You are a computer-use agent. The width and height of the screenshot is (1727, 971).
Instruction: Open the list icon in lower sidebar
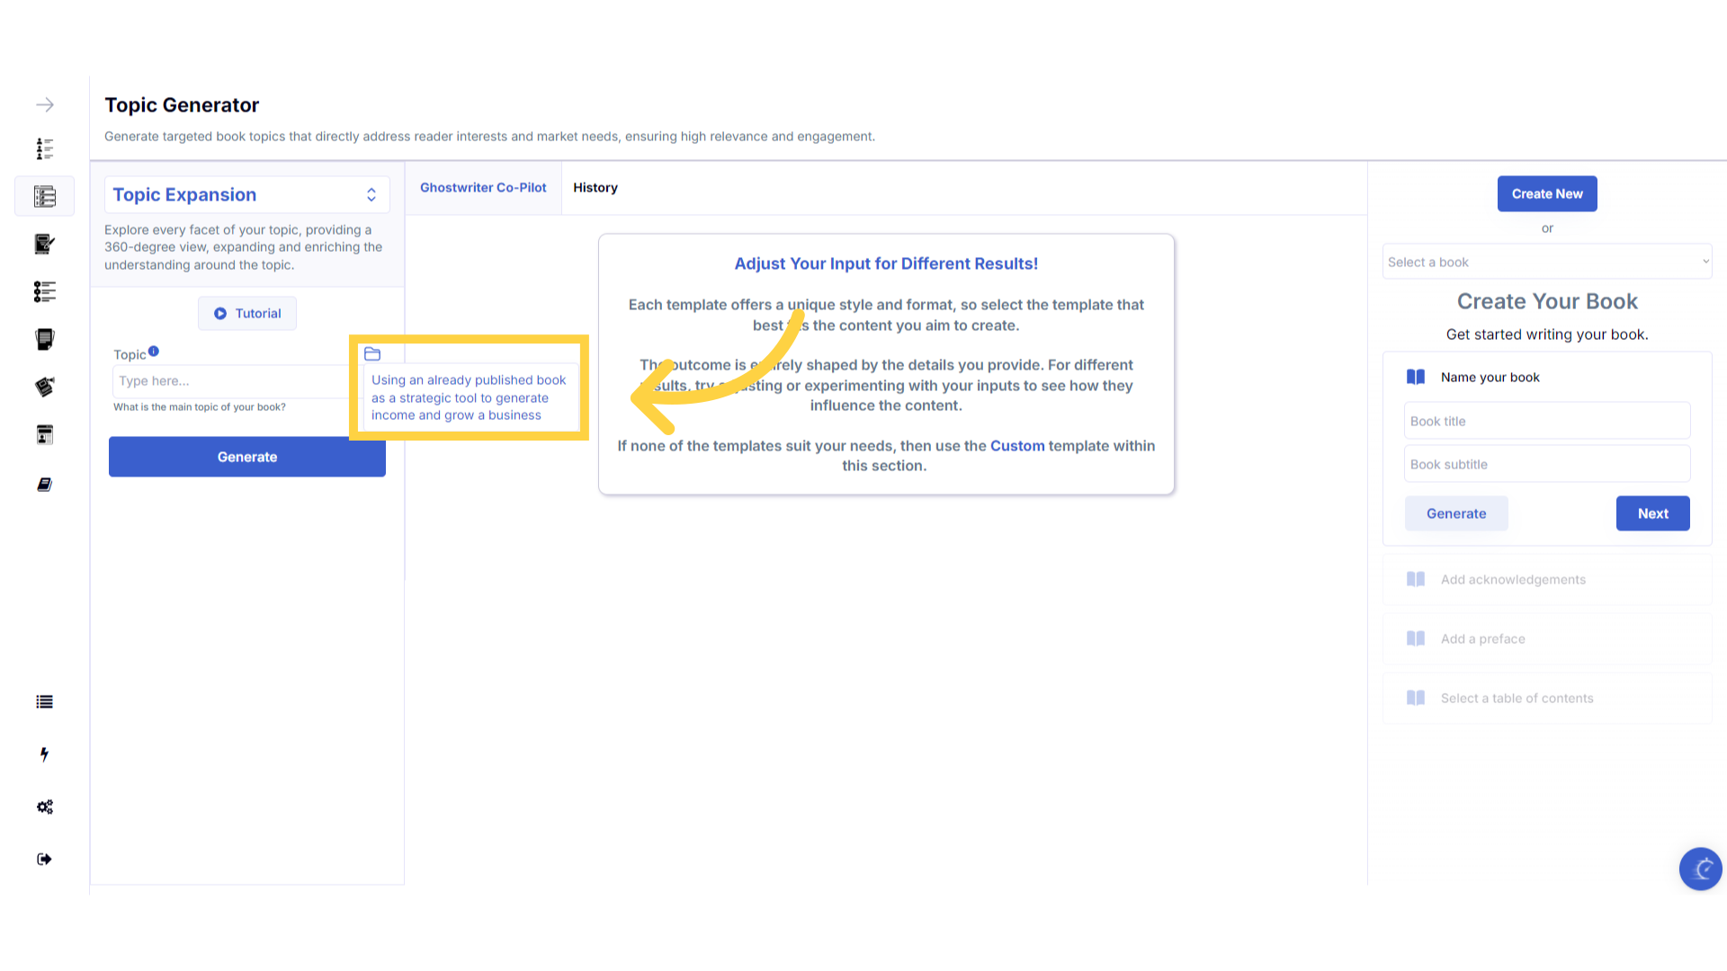click(x=44, y=702)
